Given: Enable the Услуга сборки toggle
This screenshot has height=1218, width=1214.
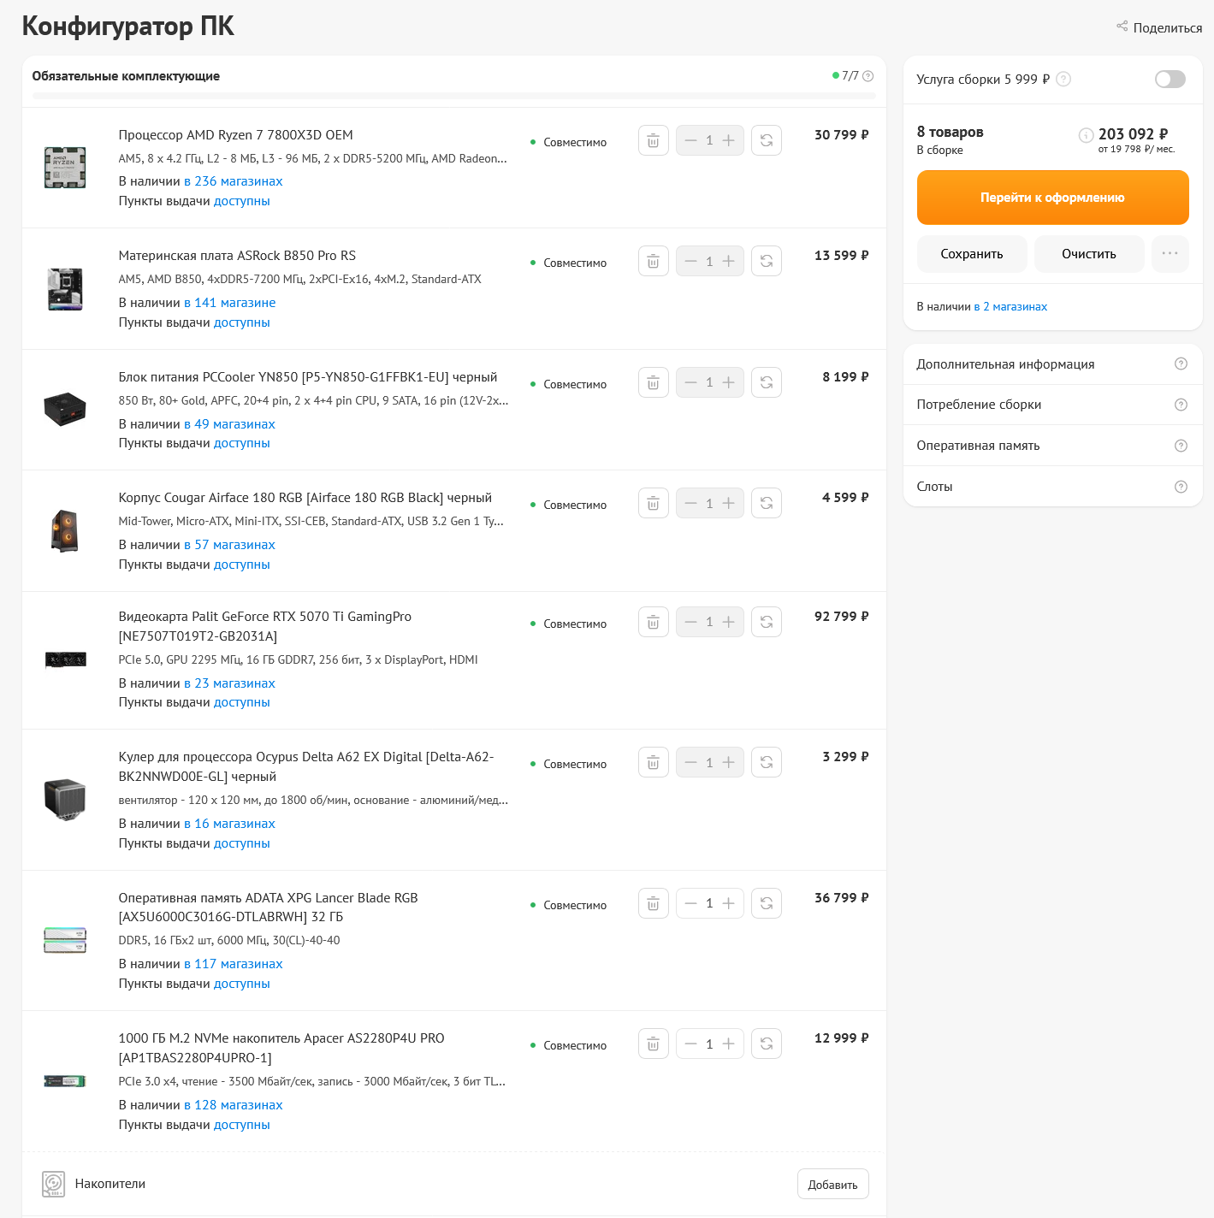Looking at the screenshot, I should [x=1170, y=79].
